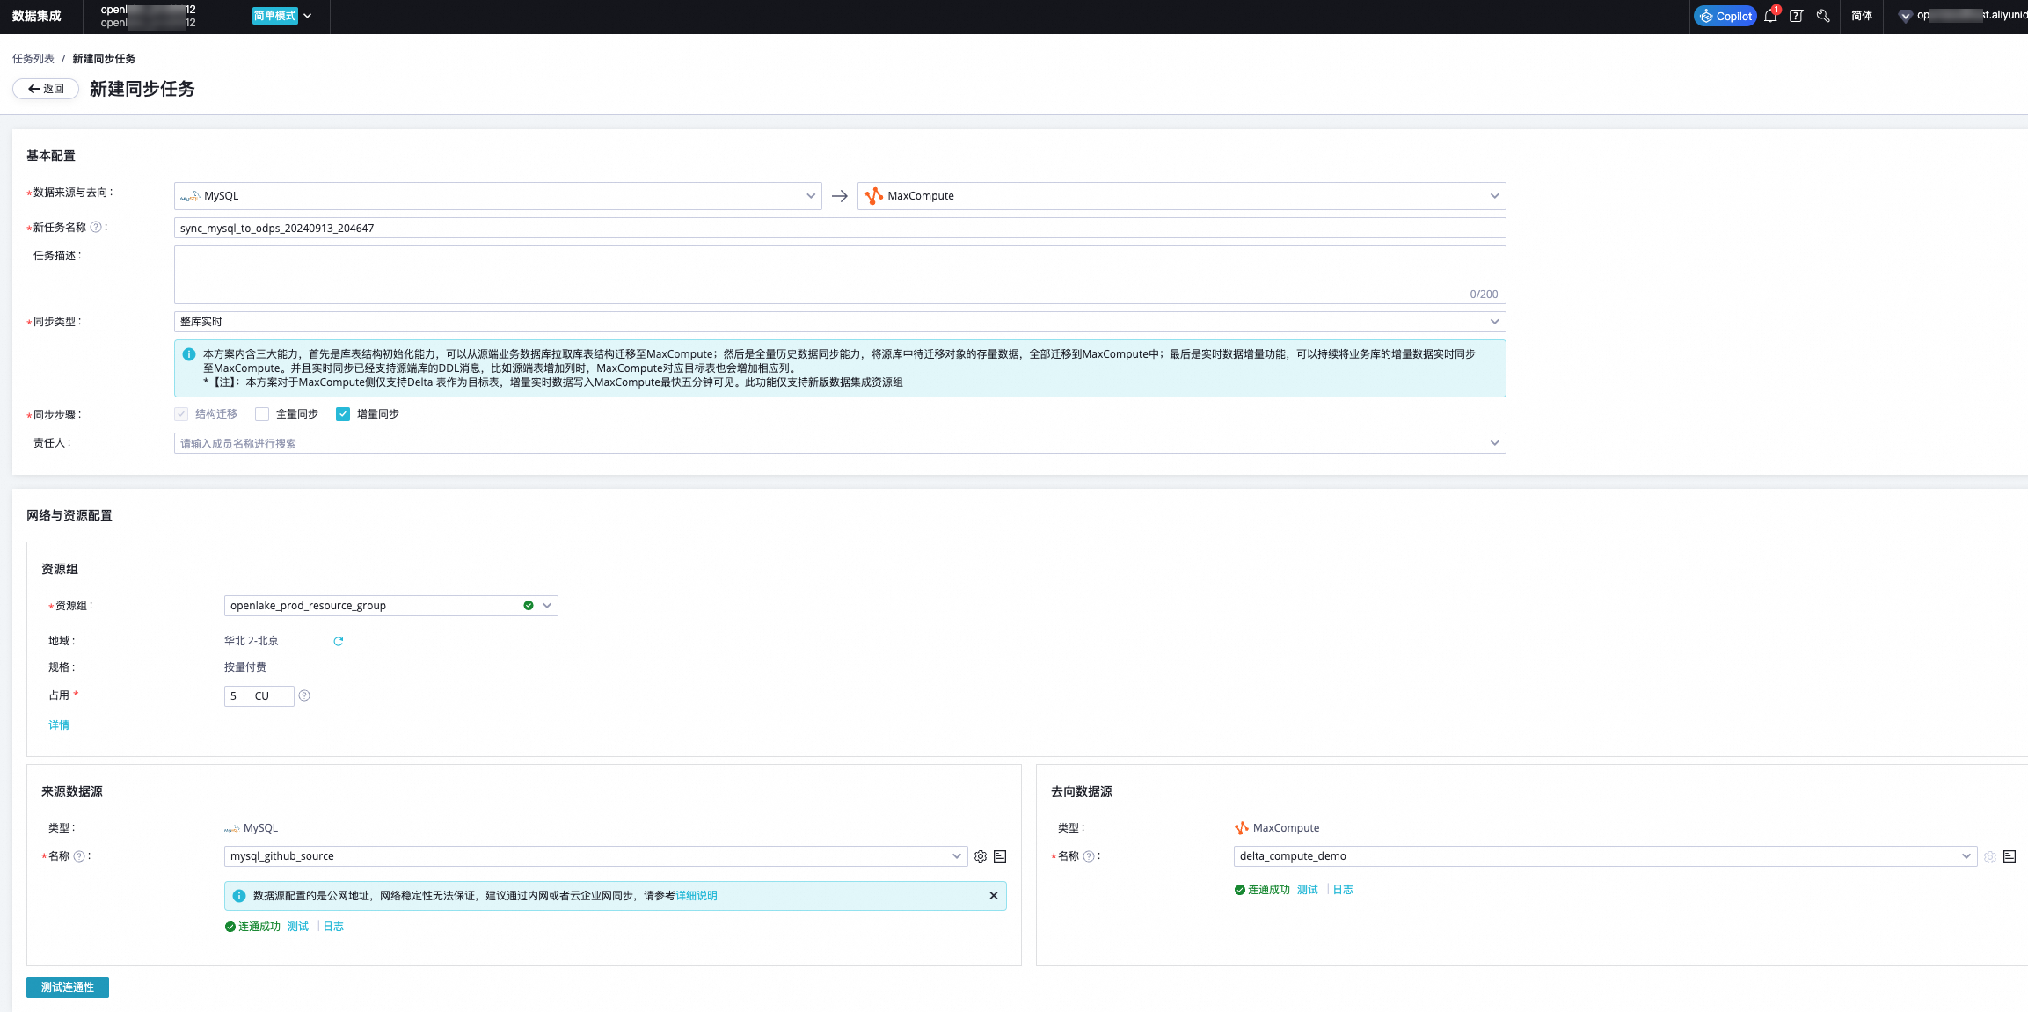Screen dimensions: 2028x1012
Task: Enable the 全量同步 checkbox
Action: pos(262,414)
